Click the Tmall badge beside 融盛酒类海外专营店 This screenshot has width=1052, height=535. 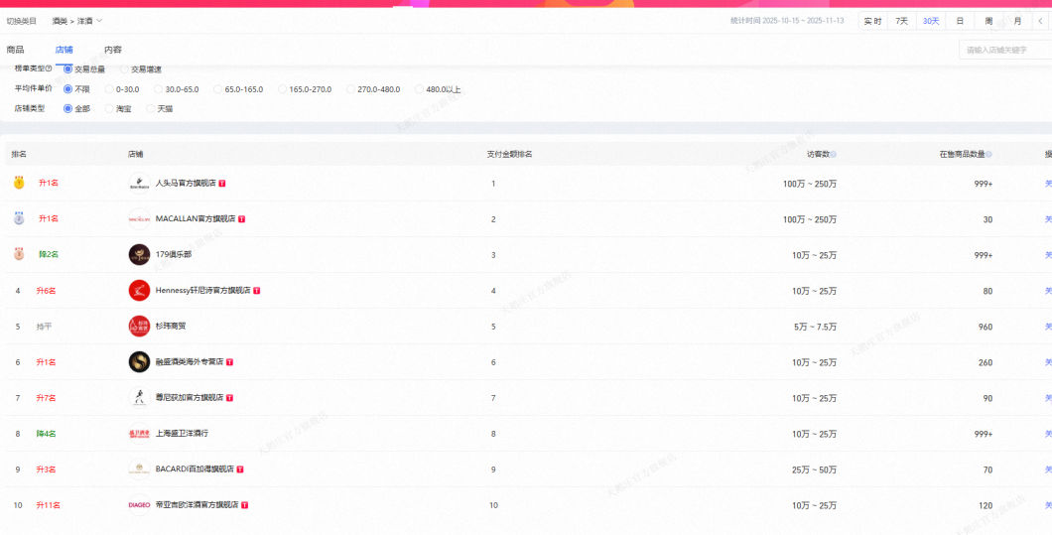point(229,362)
